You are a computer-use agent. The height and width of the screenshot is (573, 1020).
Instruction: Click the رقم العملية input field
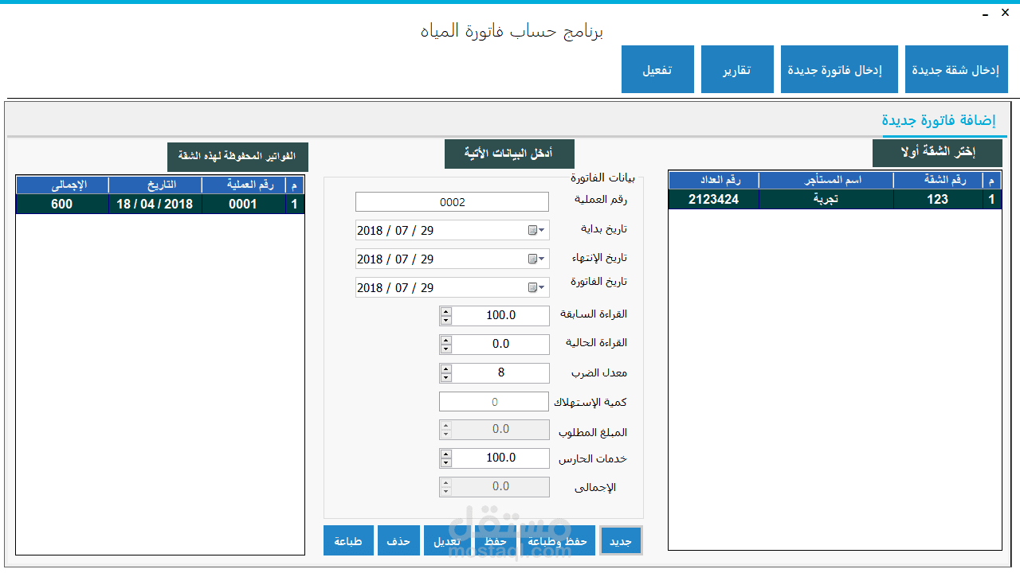(451, 201)
